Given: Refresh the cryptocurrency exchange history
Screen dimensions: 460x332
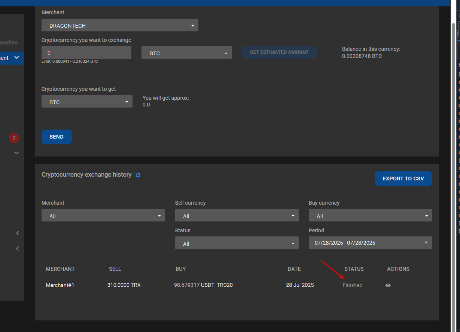Looking at the screenshot, I should click(x=138, y=175).
